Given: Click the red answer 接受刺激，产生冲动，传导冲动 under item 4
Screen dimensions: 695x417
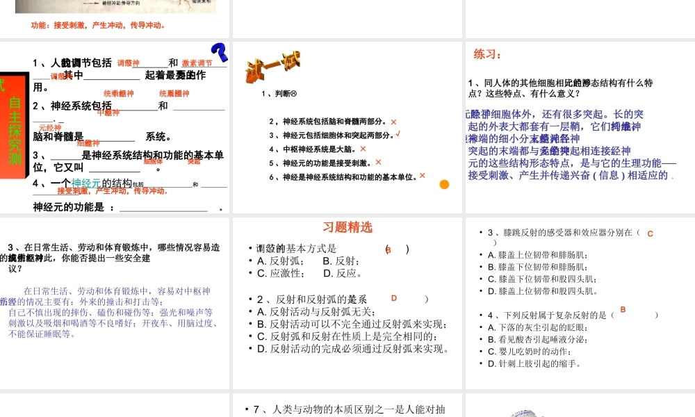Looking at the screenshot, I should (112, 191).
